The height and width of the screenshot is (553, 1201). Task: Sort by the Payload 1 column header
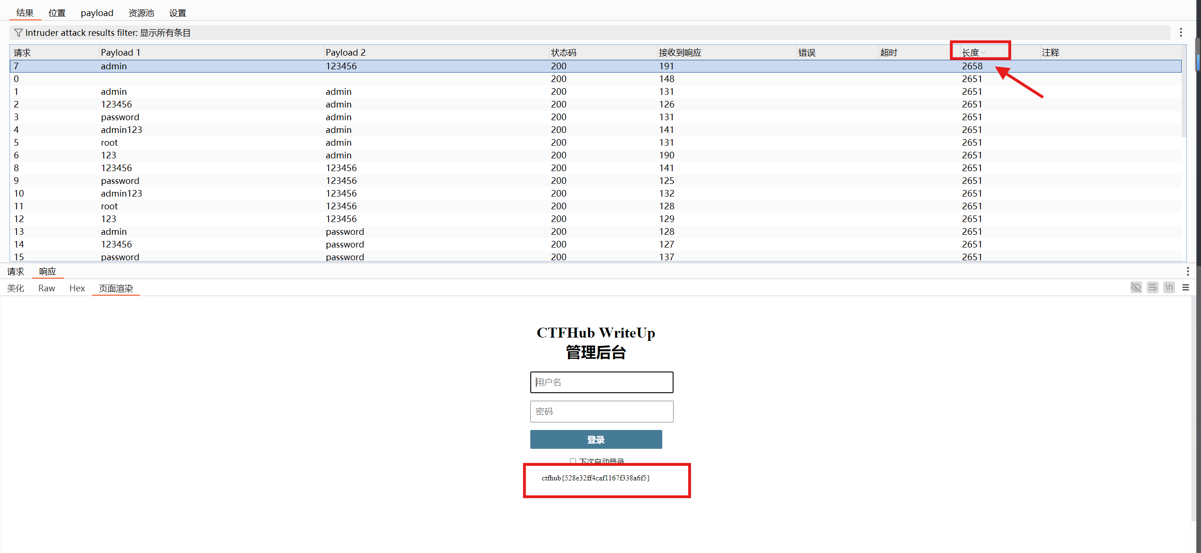click(x=121, y=52)
